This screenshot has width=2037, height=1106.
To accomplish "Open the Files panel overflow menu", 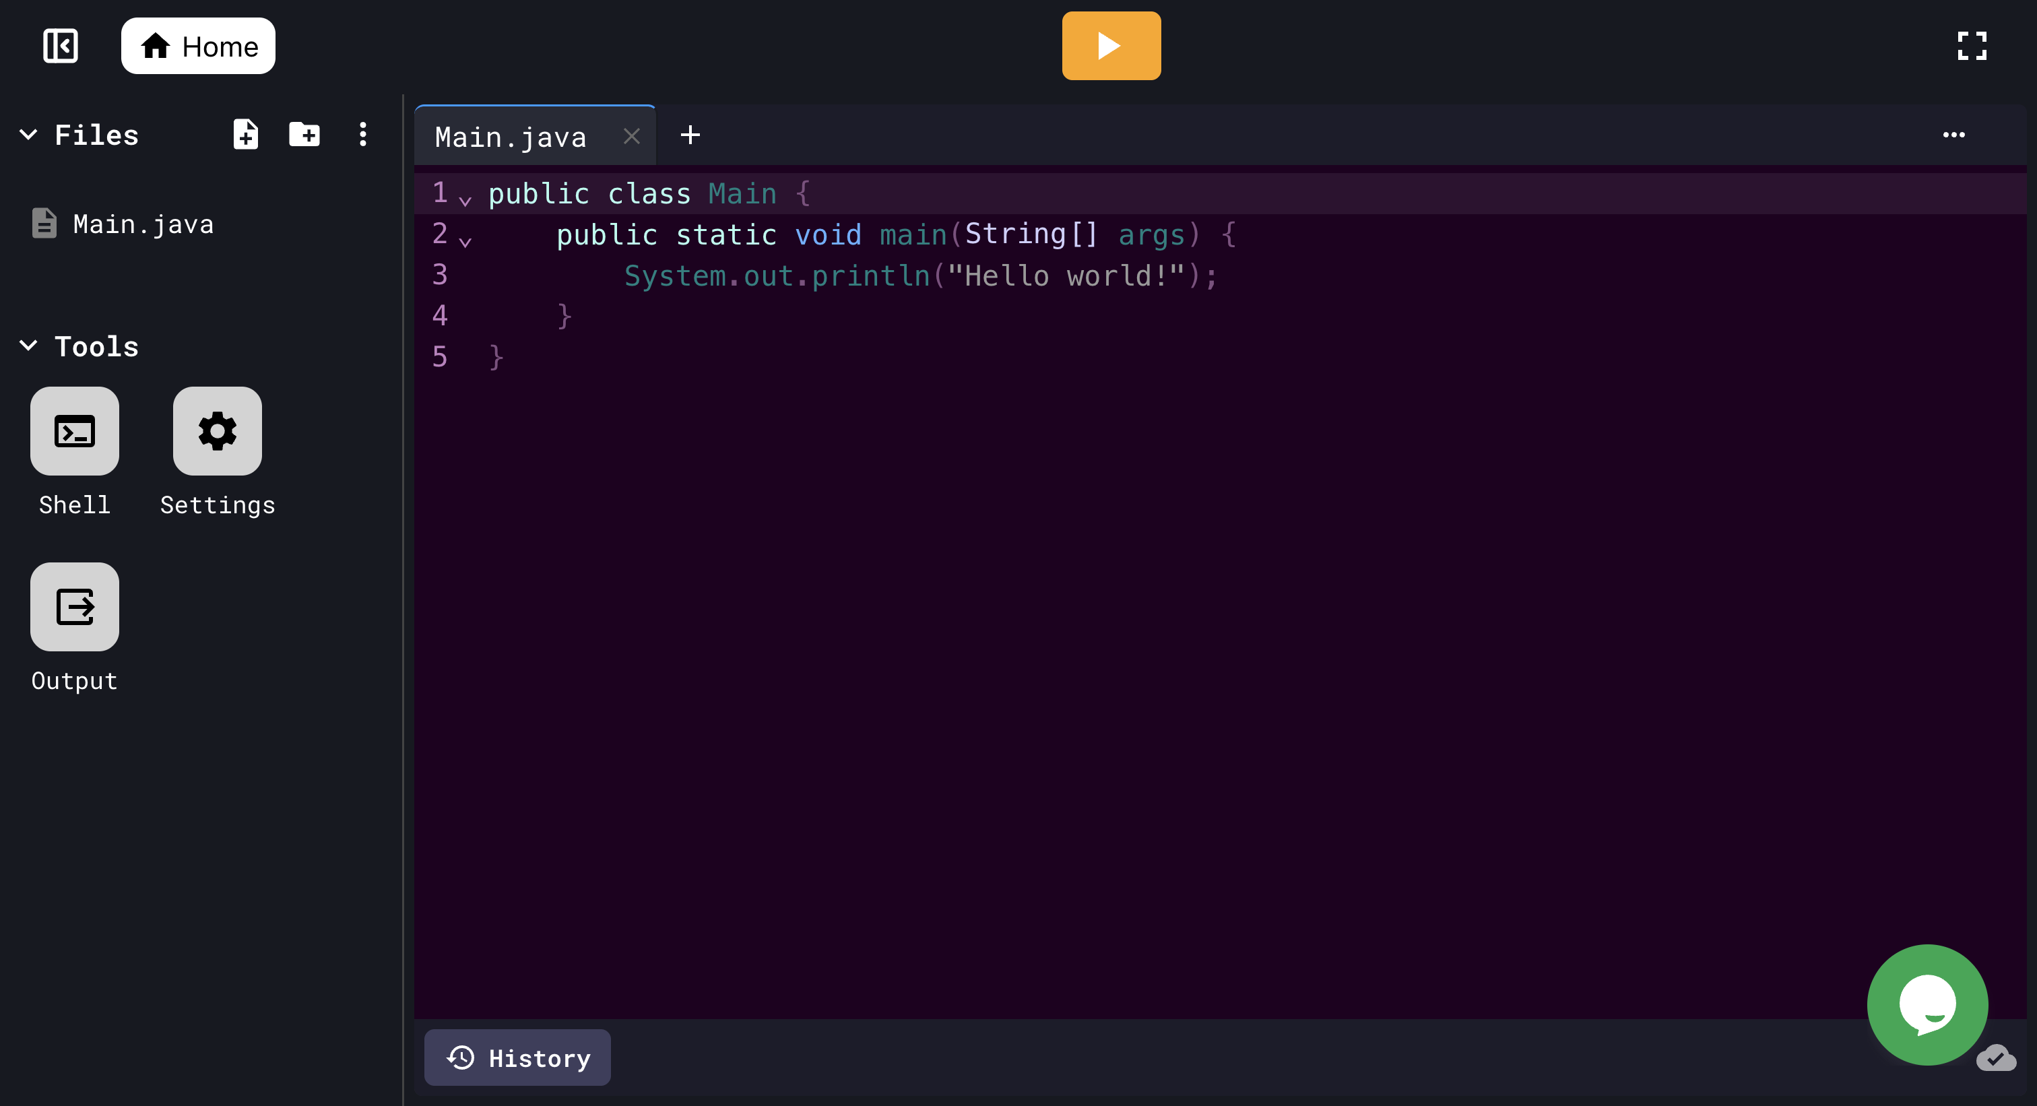I will coord(362,135).
